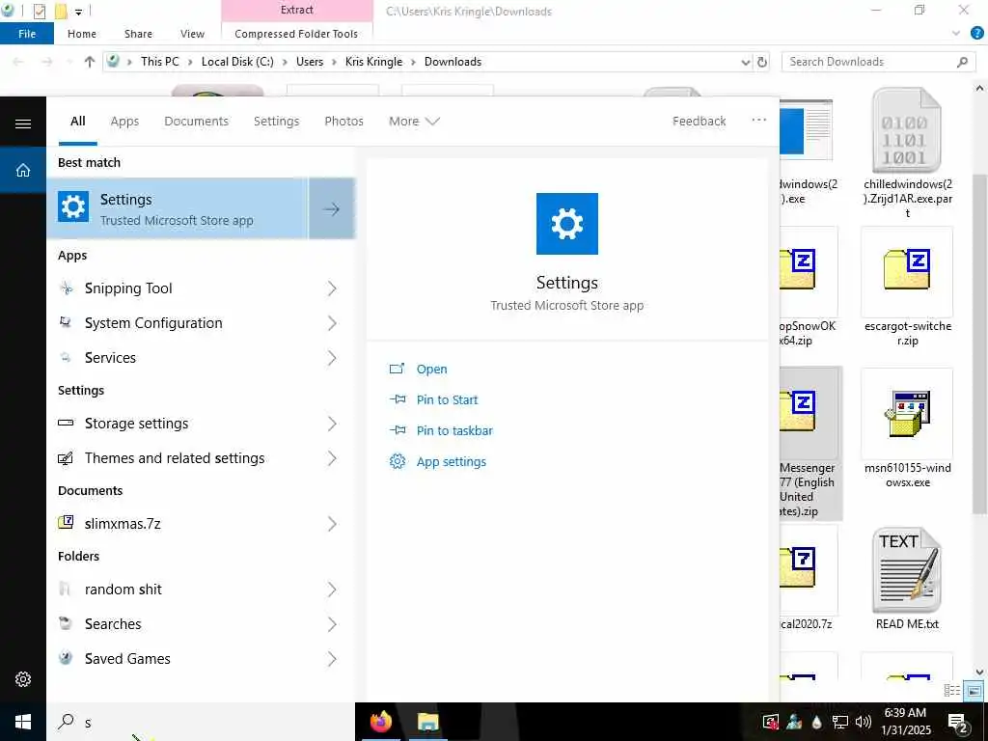
Task: Expand Themes and related settings chevron
Action: [332, 458]
